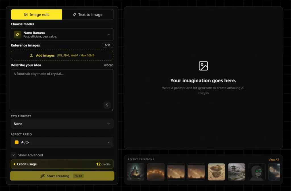Click the magic wand icon on Start creating

pyautogui.click(x=42, y=176)
